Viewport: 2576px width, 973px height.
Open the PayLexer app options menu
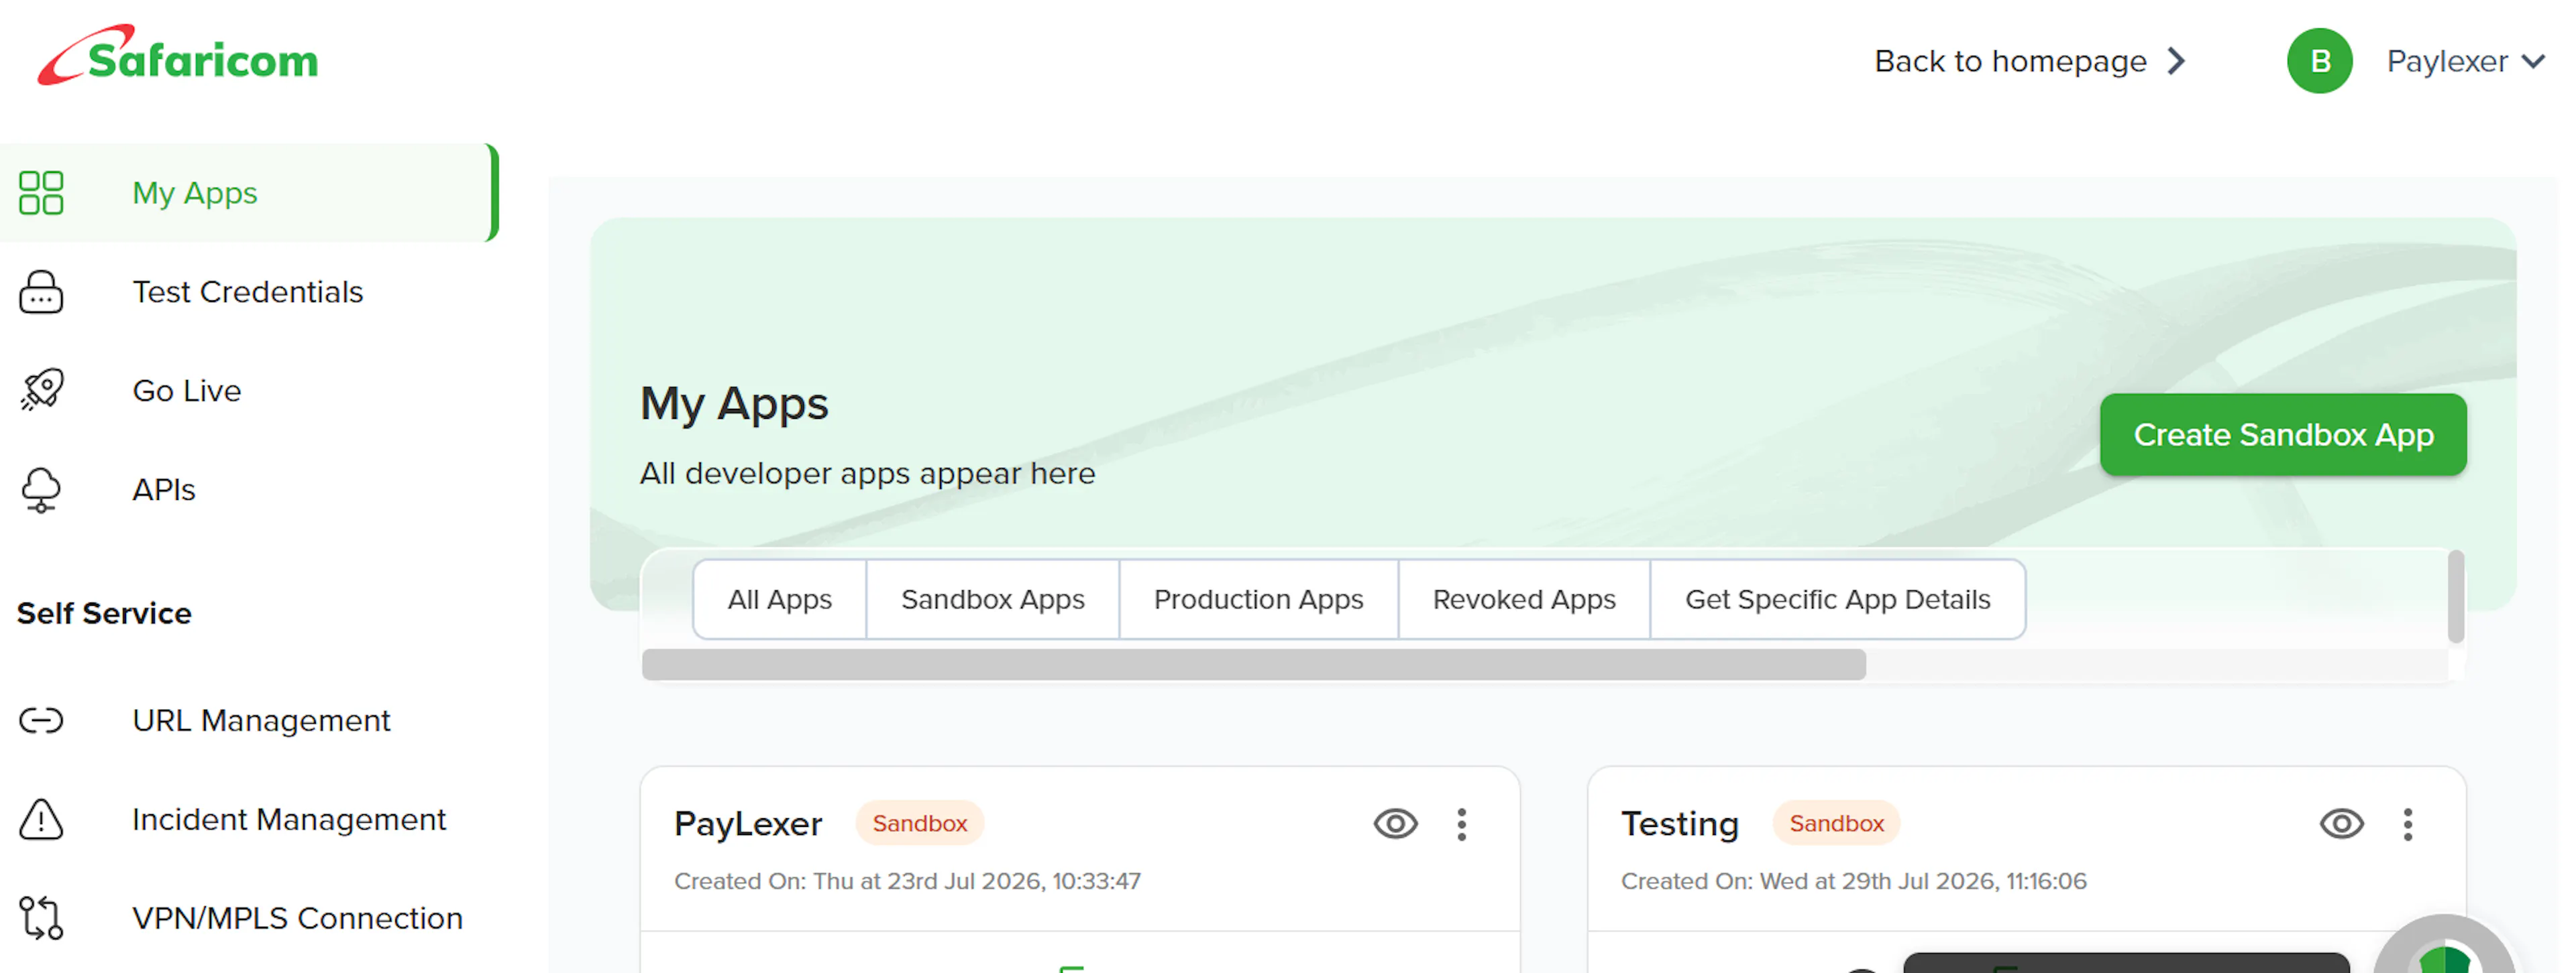click(x=1462, y=824)
